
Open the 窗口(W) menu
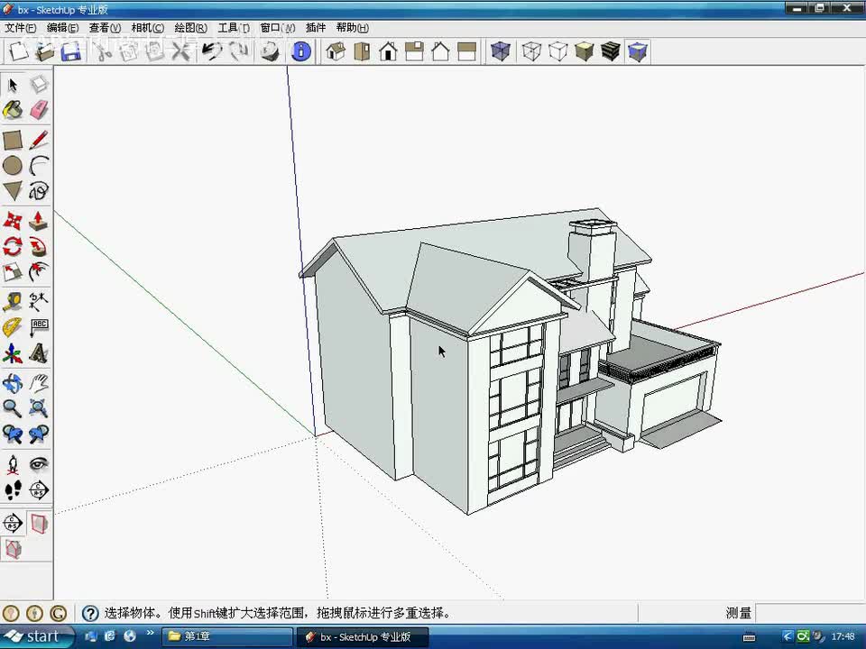[277, 28]
